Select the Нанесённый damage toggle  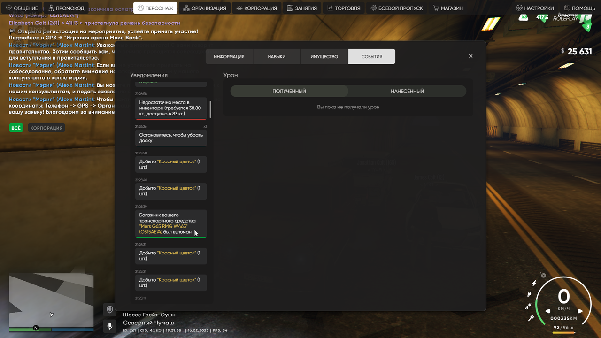(x=407, y=91)
